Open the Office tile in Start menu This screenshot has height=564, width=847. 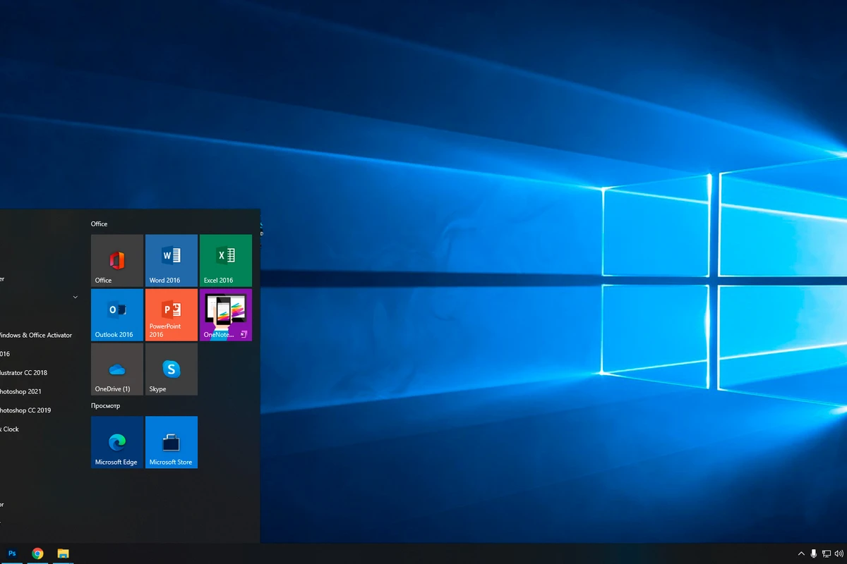pos(117,261)
